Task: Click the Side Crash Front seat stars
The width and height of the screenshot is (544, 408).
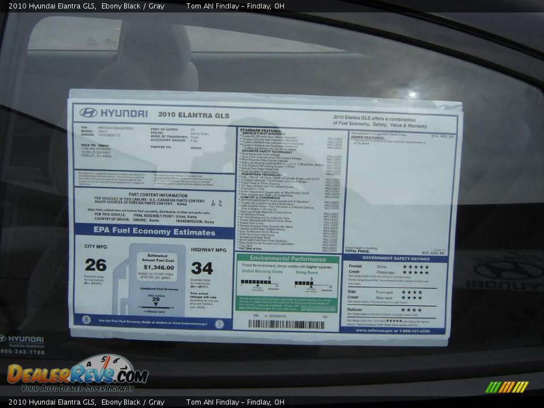Action: tap(412, 292)
